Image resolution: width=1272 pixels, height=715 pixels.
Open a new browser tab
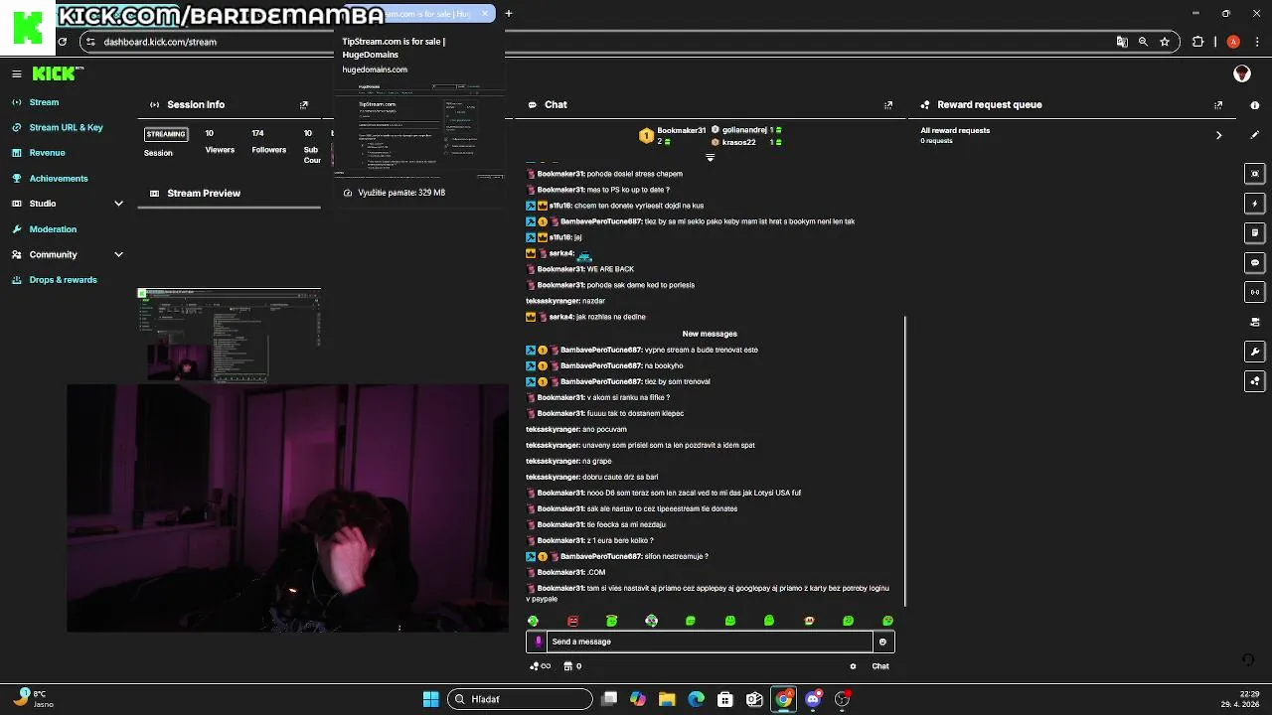point(509,14)
